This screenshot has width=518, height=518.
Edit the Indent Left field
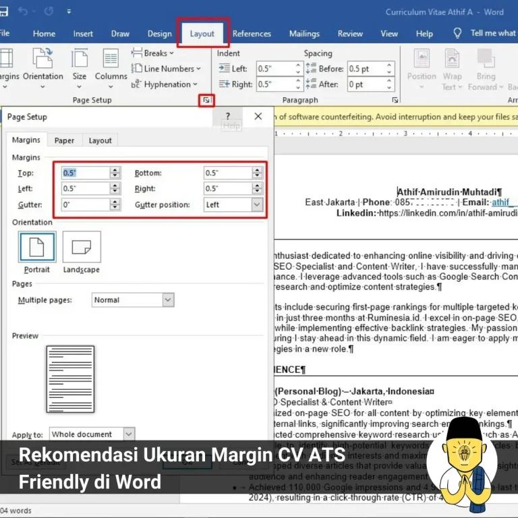(x=275, y=69)
